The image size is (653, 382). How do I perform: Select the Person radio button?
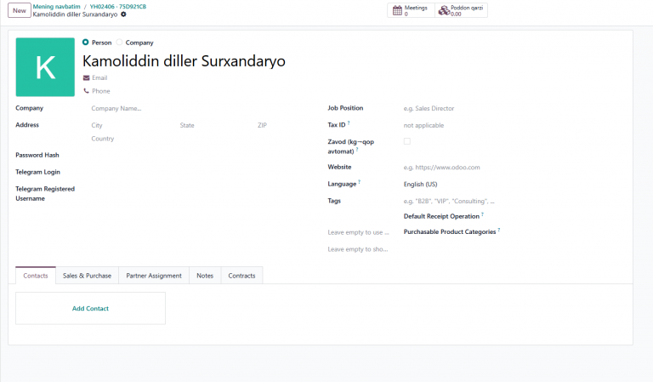click(x=85, y=42)
